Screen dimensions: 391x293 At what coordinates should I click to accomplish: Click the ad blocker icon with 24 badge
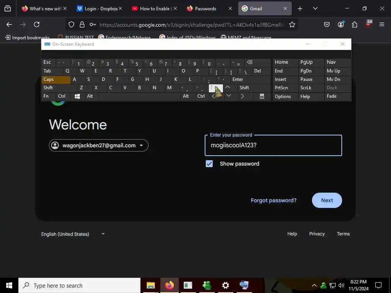tap(368, 24)
